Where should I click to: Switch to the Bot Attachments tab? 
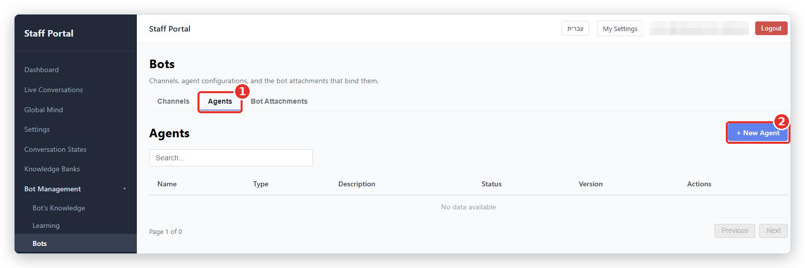point(279,101)
